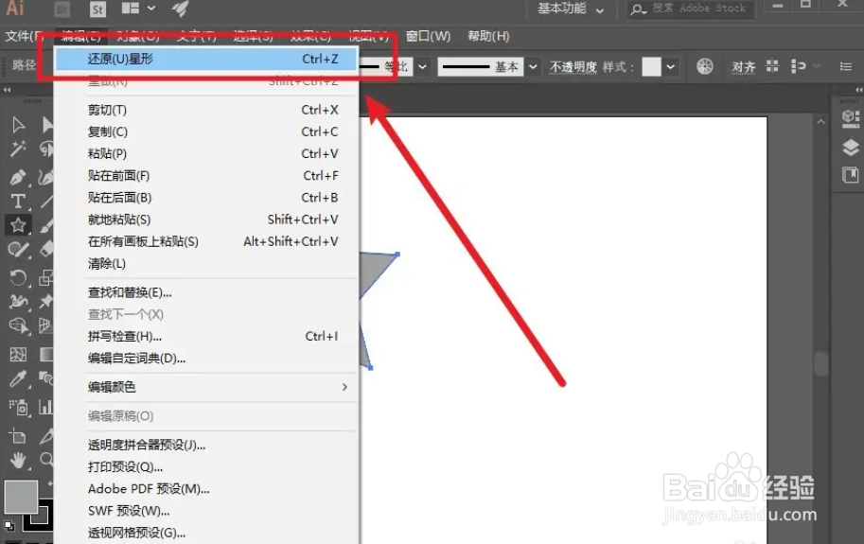This screenshot has width=864, height=544.
Task: Expand the 样式 graphic style dropdown
Action: click(x=670, y=66)
